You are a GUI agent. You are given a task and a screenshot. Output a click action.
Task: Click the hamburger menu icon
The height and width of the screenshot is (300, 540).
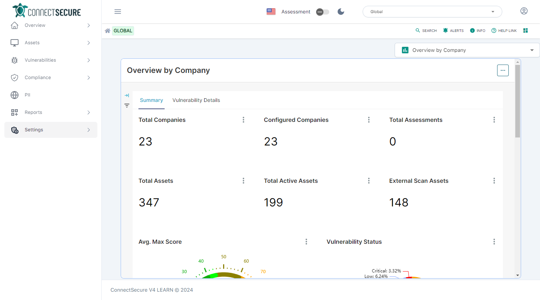coord(118,12)
